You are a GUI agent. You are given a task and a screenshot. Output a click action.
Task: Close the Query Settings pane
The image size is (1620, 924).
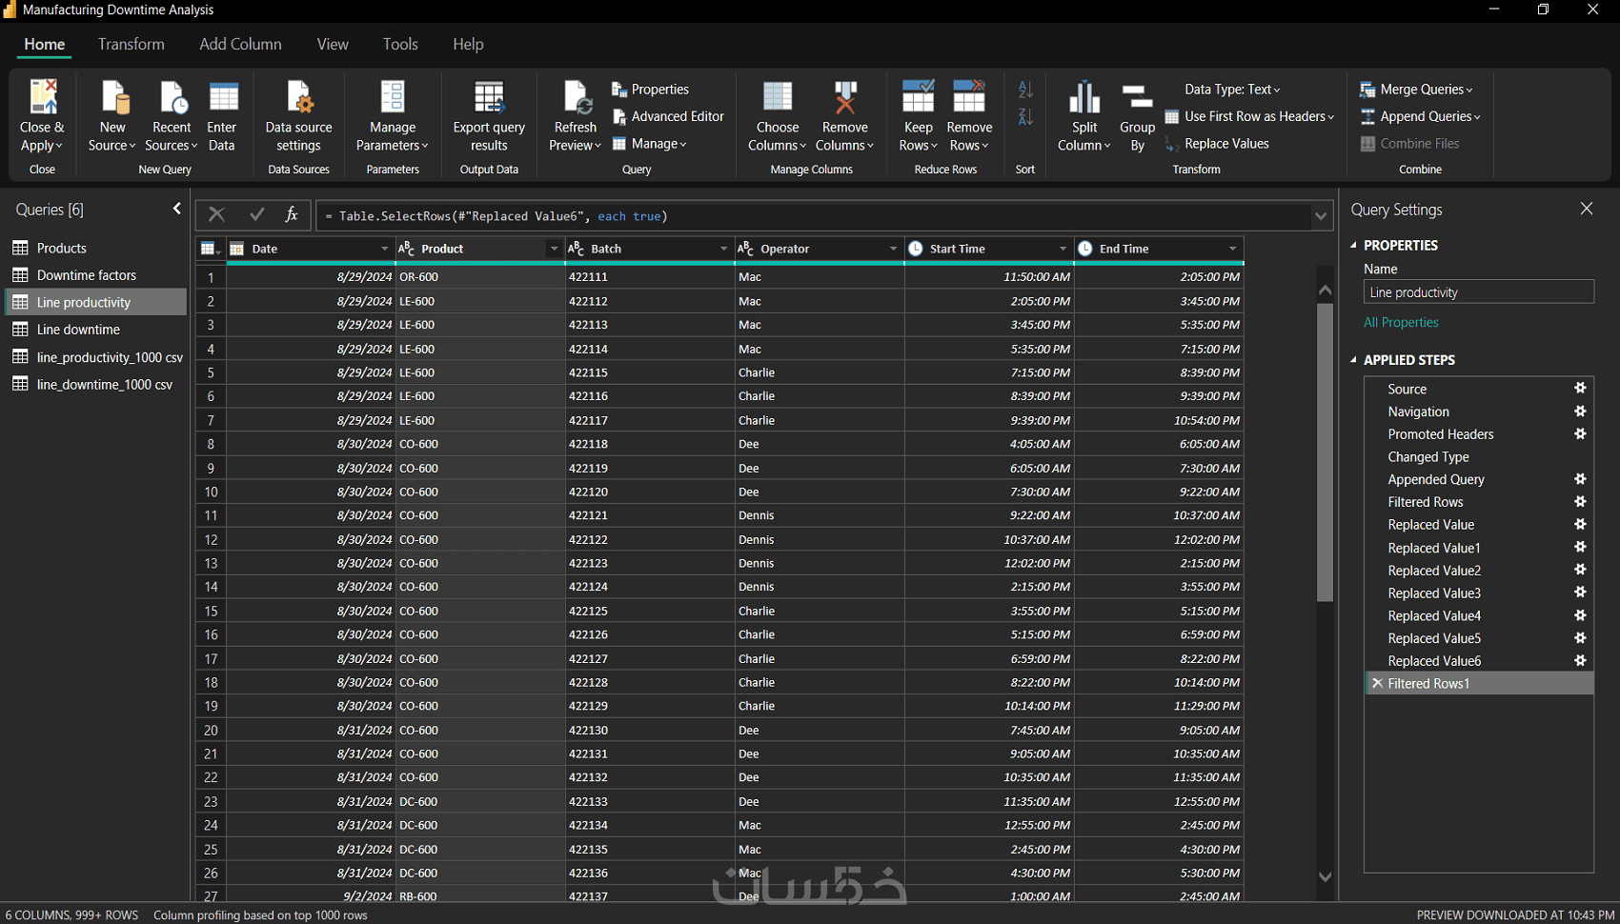[1587, 209]
